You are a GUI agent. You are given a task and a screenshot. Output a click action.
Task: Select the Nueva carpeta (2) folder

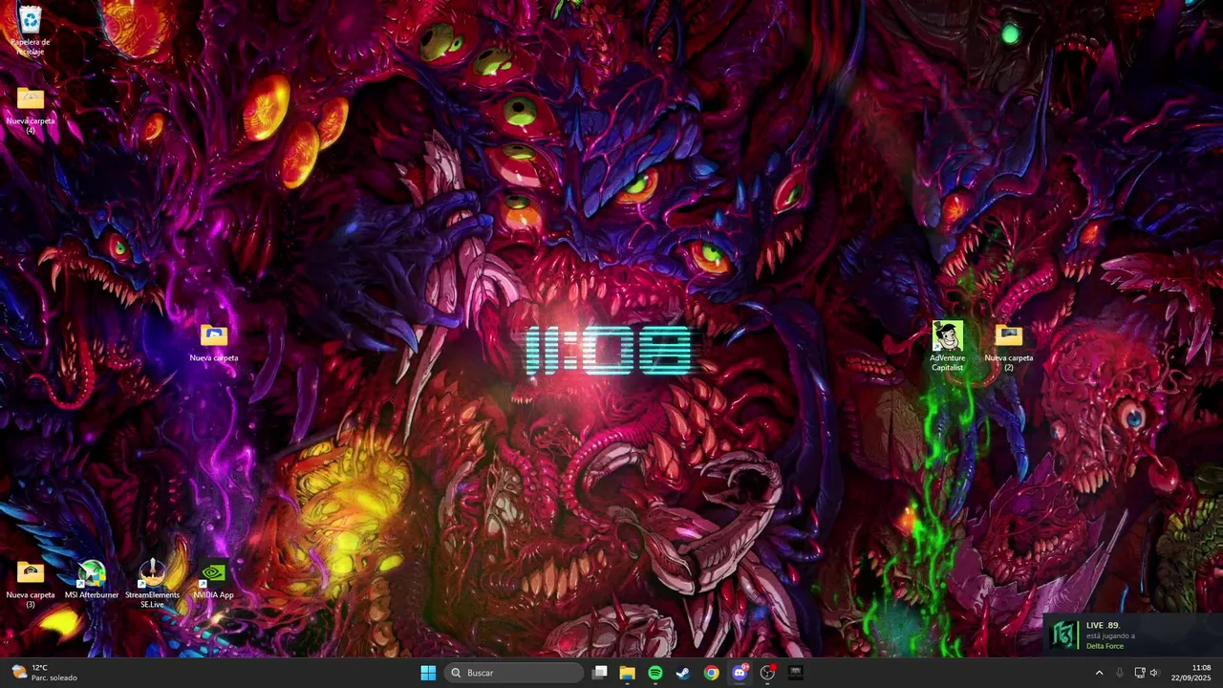1009,348
